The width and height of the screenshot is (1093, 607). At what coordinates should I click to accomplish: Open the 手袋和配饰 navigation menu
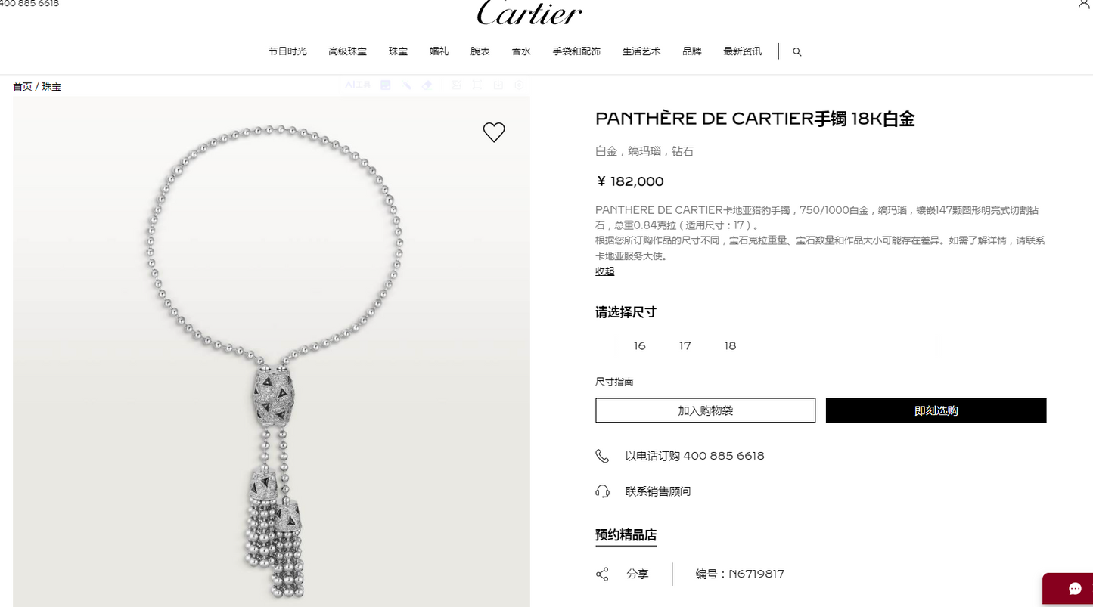point(576,51)
